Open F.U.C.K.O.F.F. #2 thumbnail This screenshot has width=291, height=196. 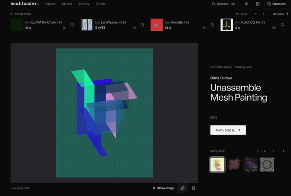coord(227,25)
